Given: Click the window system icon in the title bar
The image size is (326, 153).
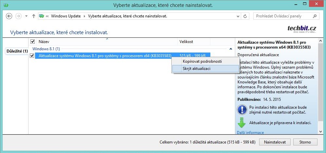Looking at the screenshot, I should point(6,5).
